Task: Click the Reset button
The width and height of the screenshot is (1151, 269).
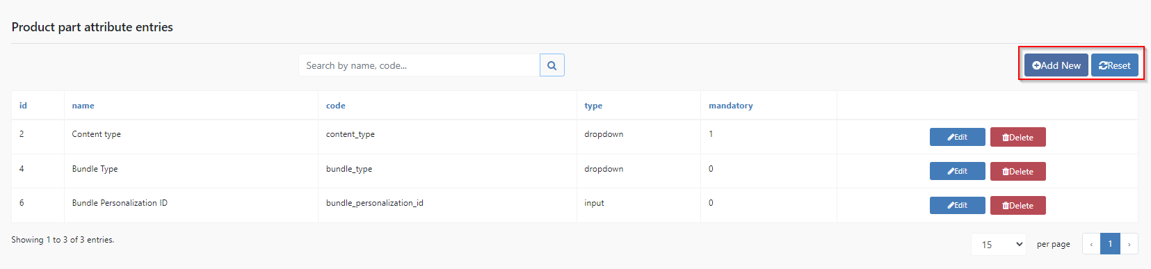Action: [x=1114, y=65]
